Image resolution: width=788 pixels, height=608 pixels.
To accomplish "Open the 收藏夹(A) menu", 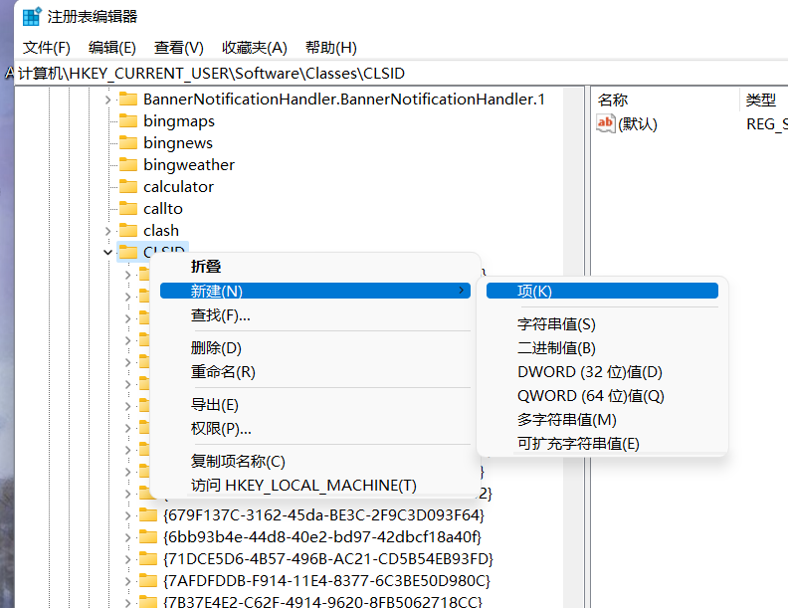I will (x=255, y=48).
